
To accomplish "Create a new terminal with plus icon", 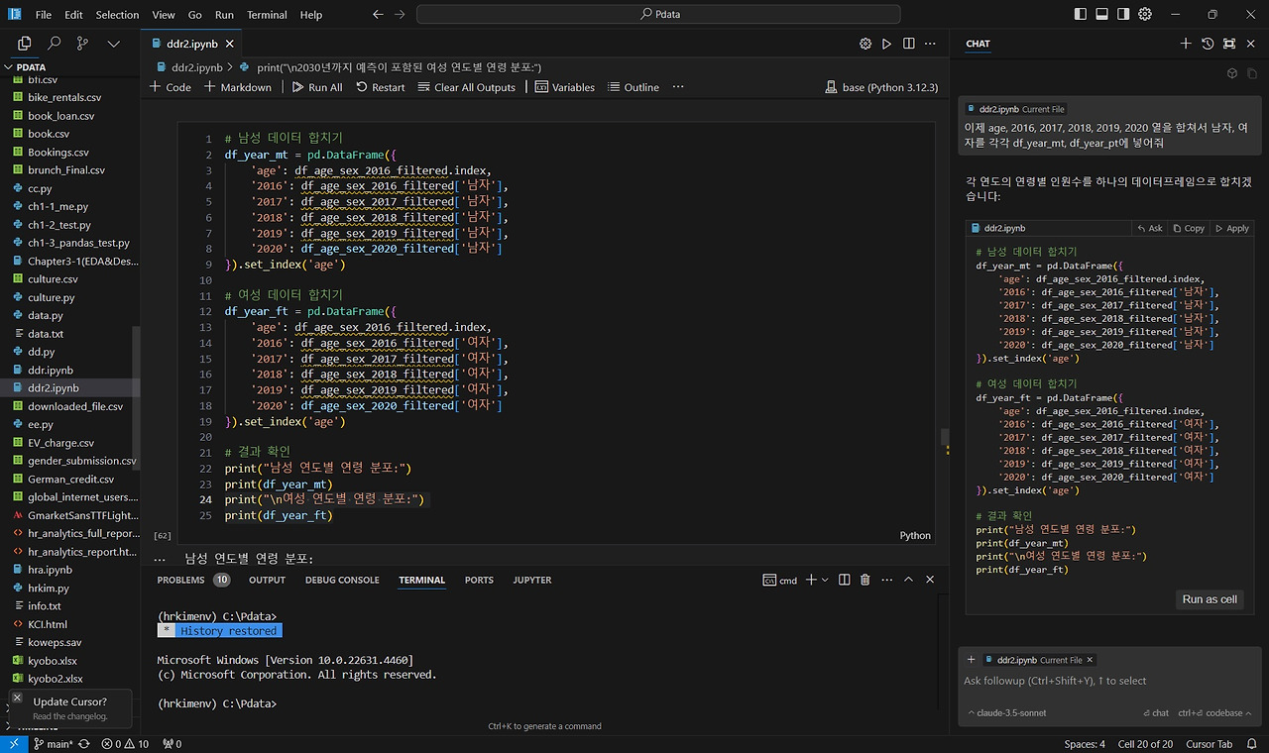I will (x=810, y=580).
